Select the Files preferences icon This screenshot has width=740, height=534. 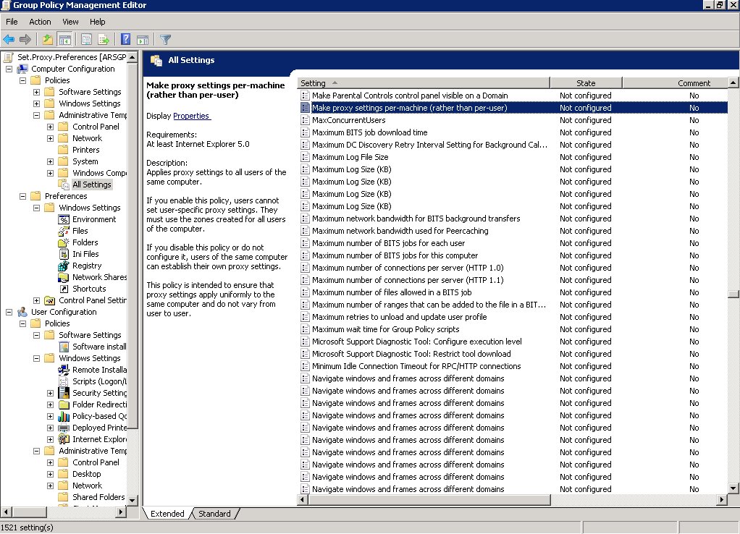pyautogui.click(x=64, y=231)
